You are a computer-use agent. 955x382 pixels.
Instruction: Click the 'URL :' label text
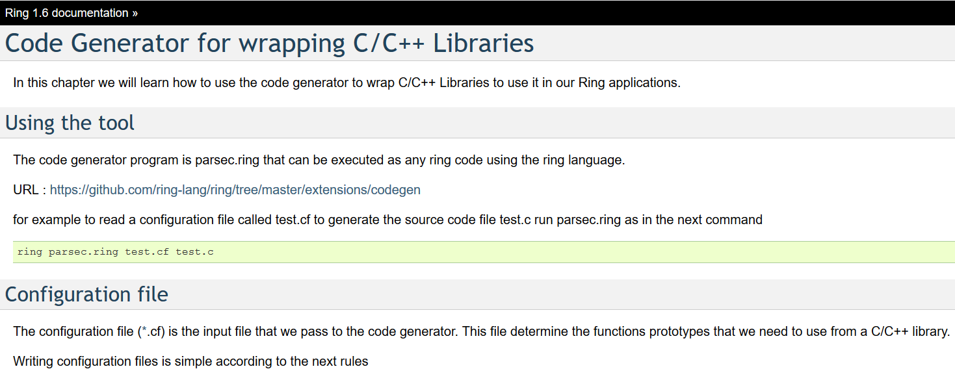coord(30,190)
